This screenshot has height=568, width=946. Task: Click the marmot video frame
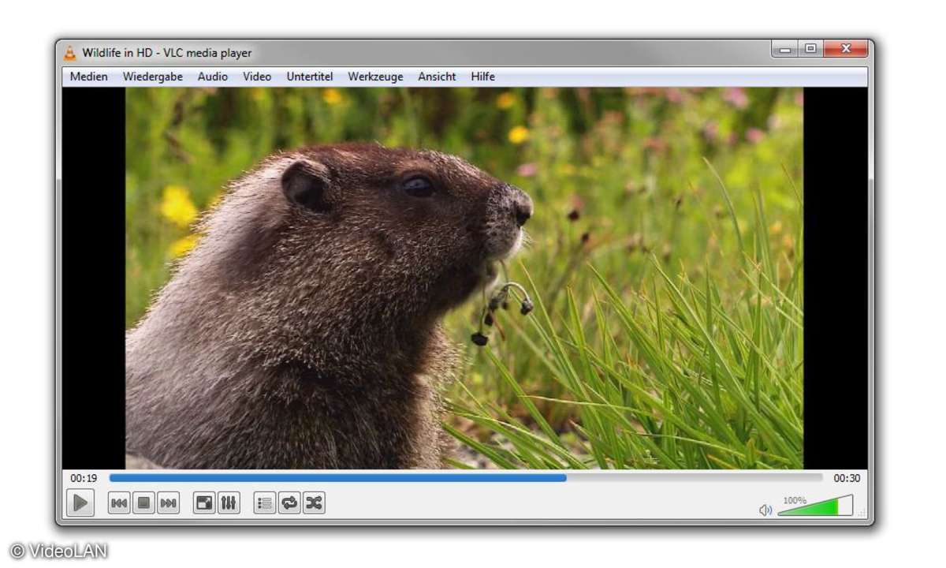pyautogui.click(x=464, y=278)
